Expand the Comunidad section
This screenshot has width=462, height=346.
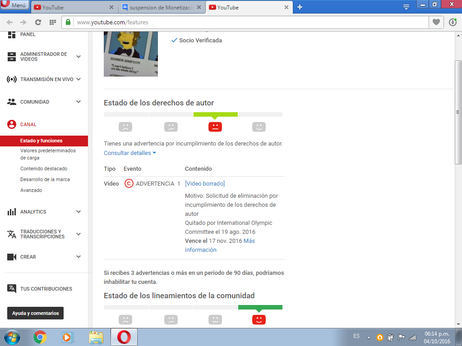79,102
